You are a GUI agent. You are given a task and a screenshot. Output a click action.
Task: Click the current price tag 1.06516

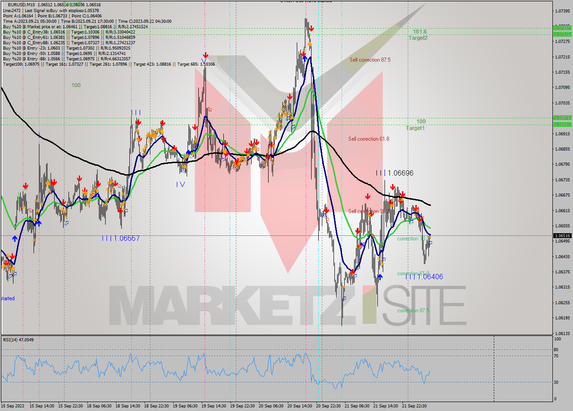(562, 235)
